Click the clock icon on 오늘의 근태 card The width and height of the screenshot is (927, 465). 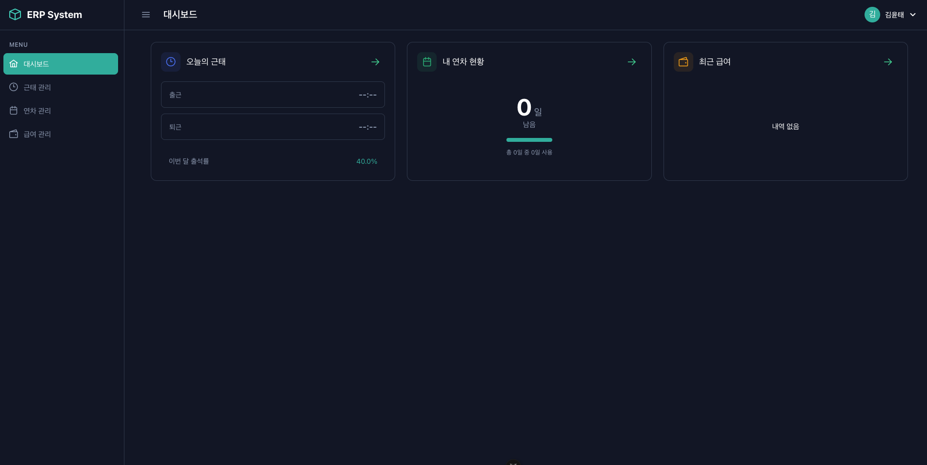171,62
